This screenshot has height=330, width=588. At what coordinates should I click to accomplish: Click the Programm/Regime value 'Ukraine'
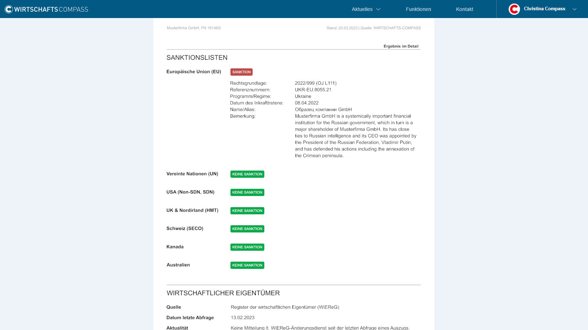pyautogui.click(x=303, y=96)
